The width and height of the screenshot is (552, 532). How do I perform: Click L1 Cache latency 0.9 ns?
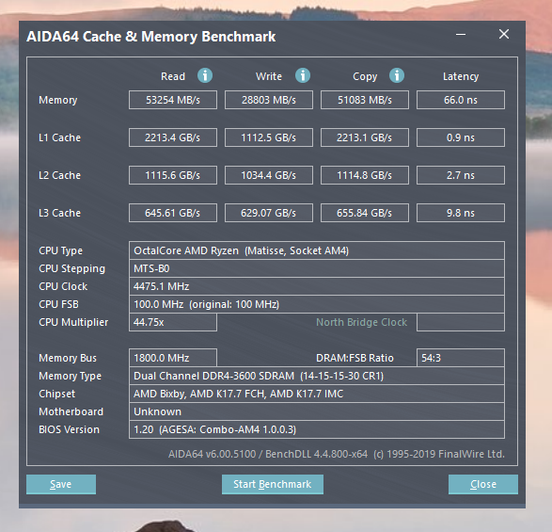[461, 137]
